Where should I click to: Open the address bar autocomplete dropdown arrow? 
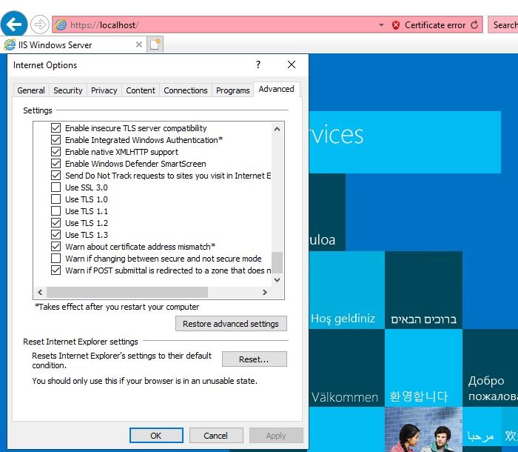[x=381, y=25]
